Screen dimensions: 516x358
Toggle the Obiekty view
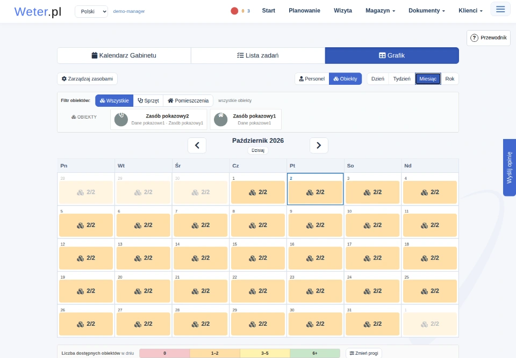coord(345,78)
